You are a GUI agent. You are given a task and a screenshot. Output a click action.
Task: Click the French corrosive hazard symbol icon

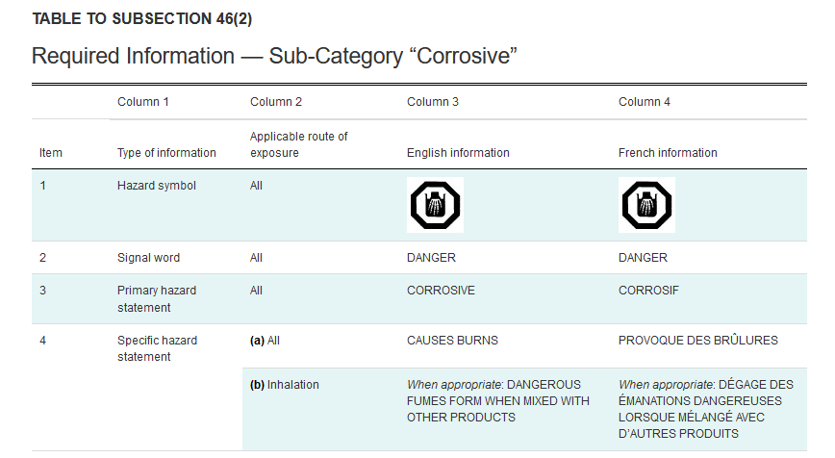[646, 205]
